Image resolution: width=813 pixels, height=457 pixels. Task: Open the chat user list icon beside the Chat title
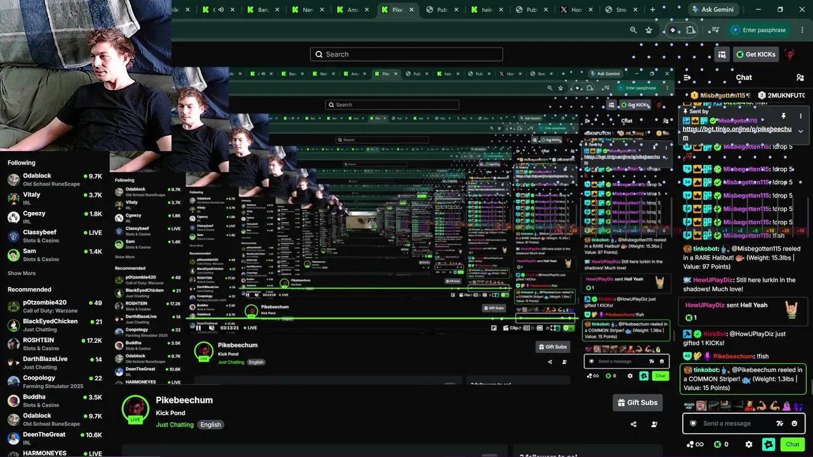(x=800, y=77)
